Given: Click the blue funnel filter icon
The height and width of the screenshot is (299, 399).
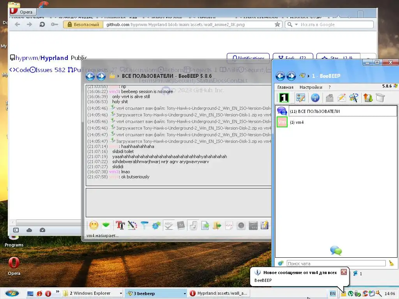Looking at the screenshot, I should [x=144, y=225].
